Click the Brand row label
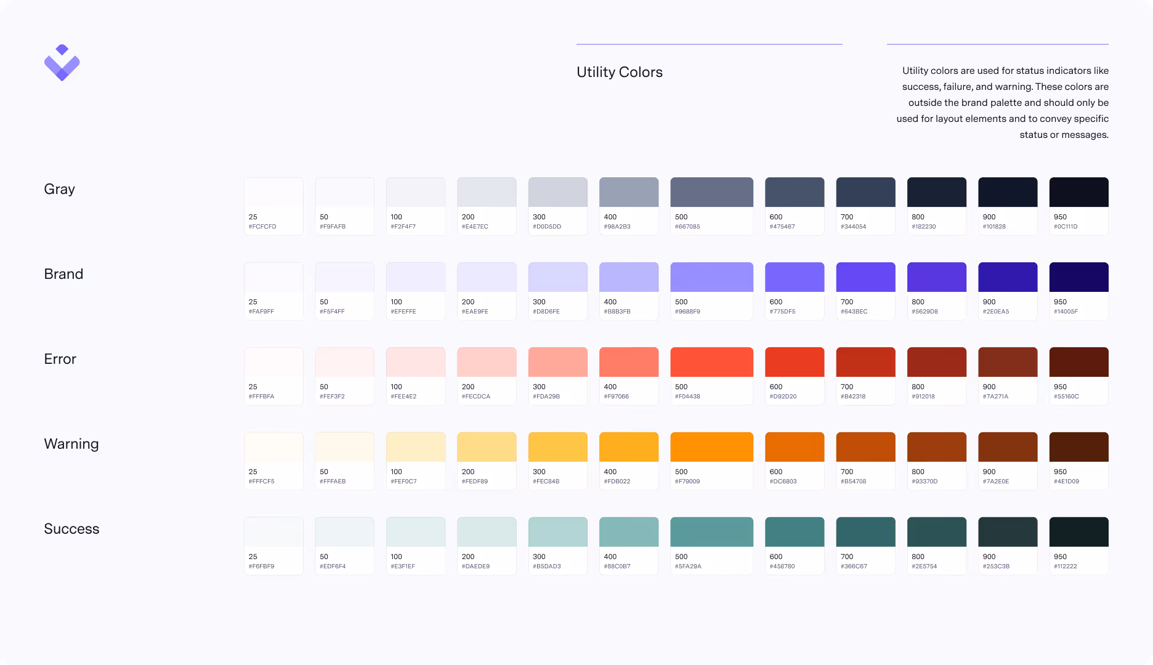 tap(63, 274)
